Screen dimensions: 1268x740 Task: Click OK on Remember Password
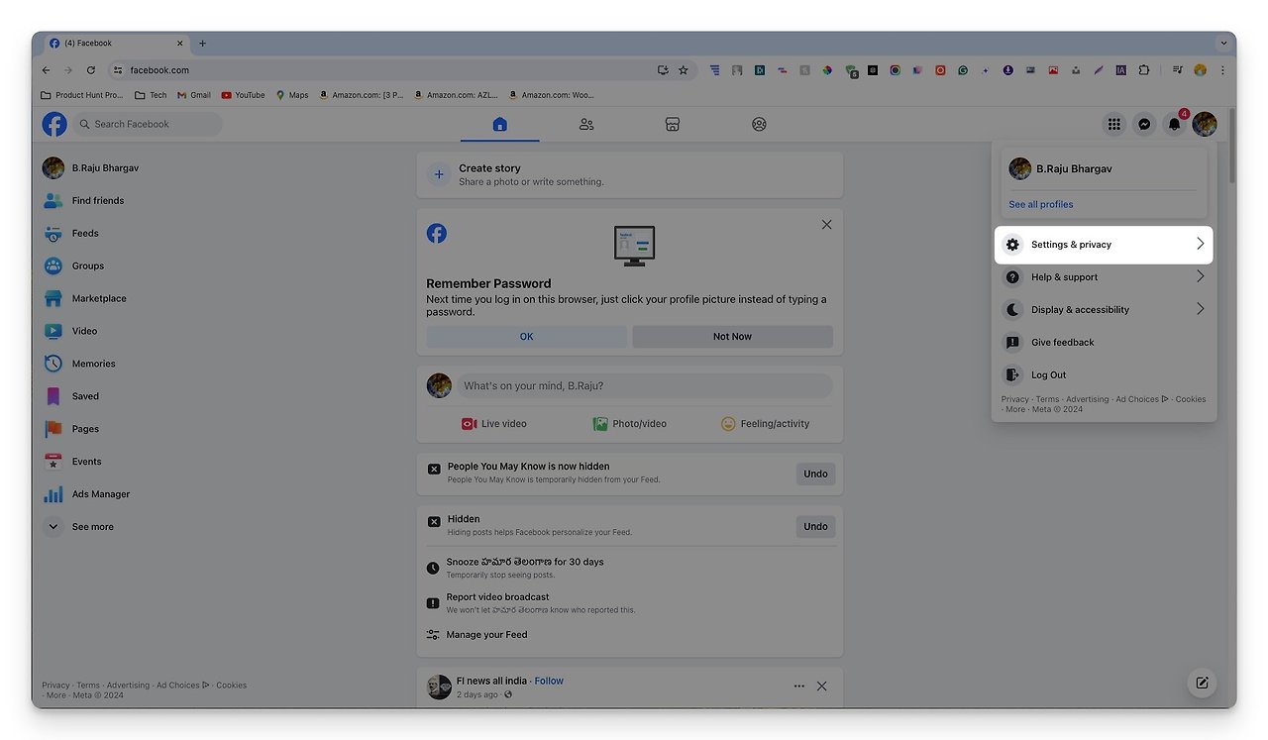[x=526, y=337]
